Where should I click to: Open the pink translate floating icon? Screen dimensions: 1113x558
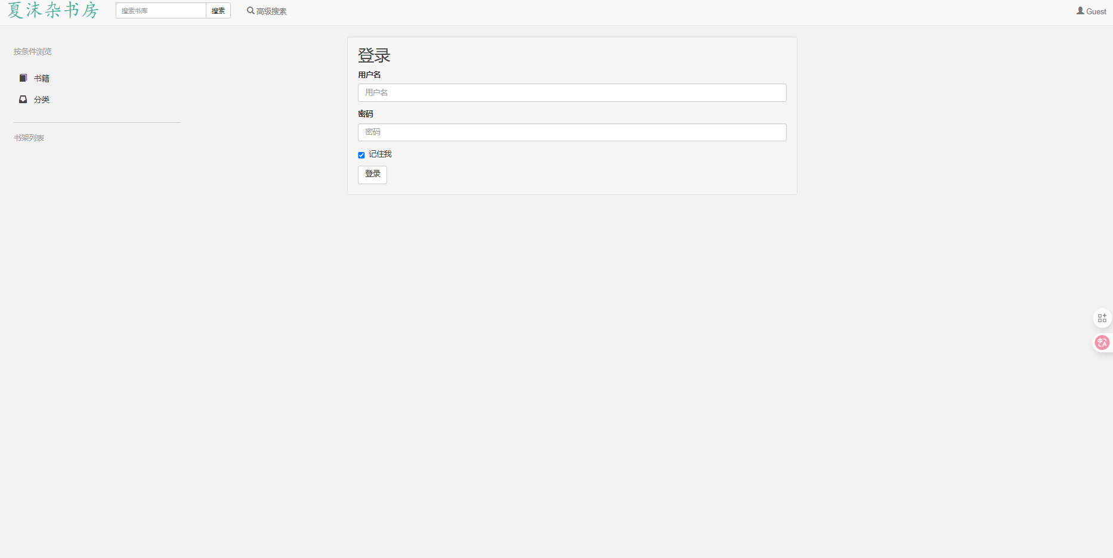(1102, 342)
